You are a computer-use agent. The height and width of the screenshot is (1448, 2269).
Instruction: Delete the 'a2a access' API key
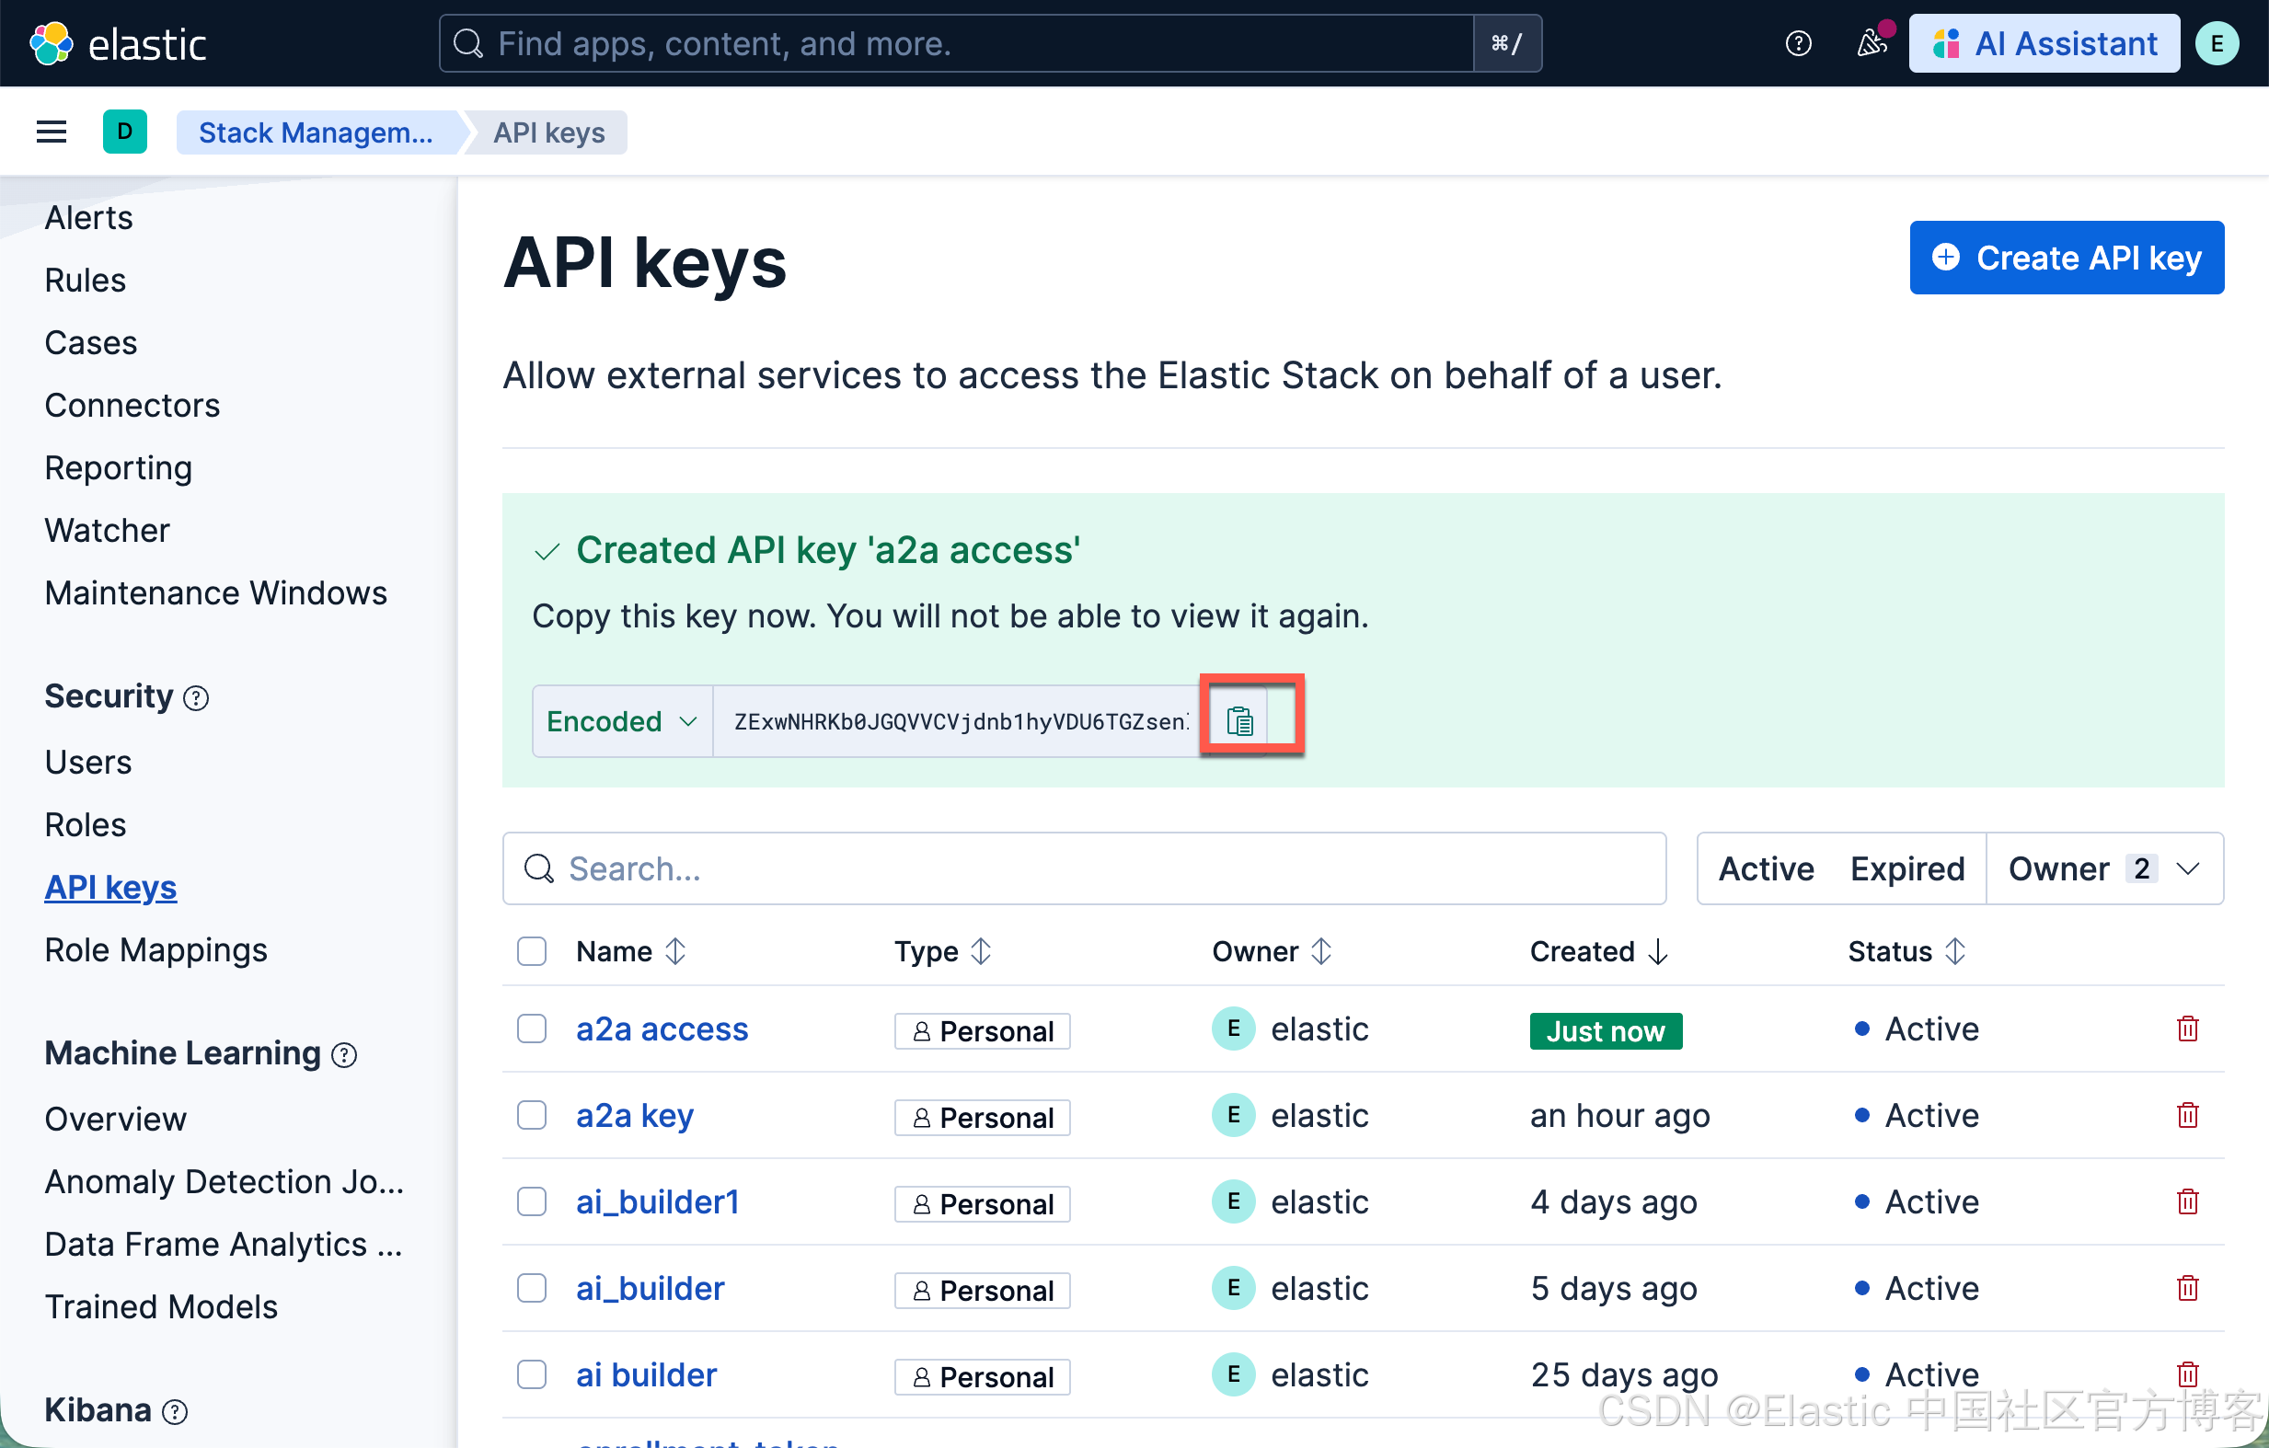[2187, 1029]
